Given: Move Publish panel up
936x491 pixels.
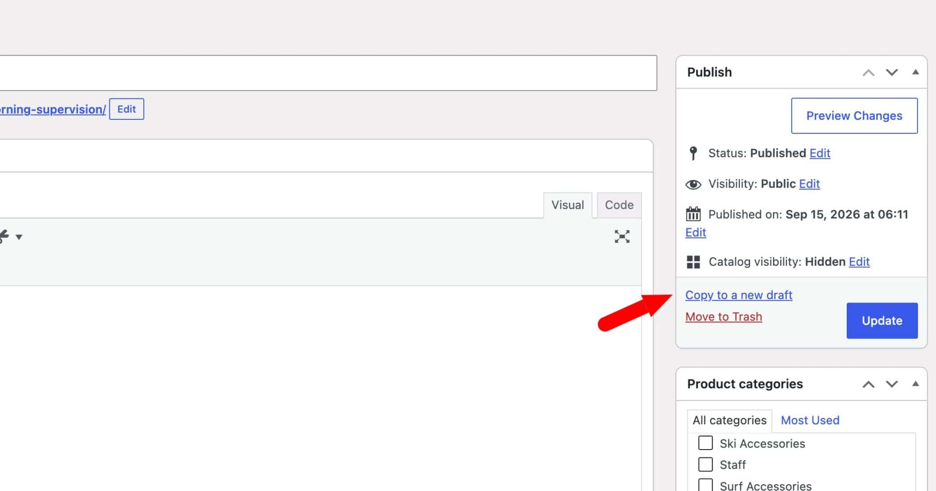Looking at the screenshot, I should [x=868, y=73].
